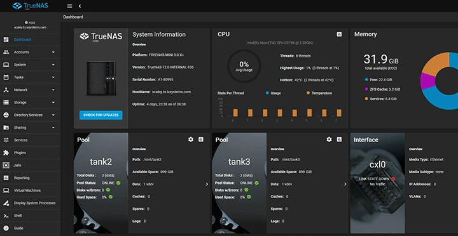Expand the Directory Services menu arrow
458x236 pixels.
[x=53, y=115]
